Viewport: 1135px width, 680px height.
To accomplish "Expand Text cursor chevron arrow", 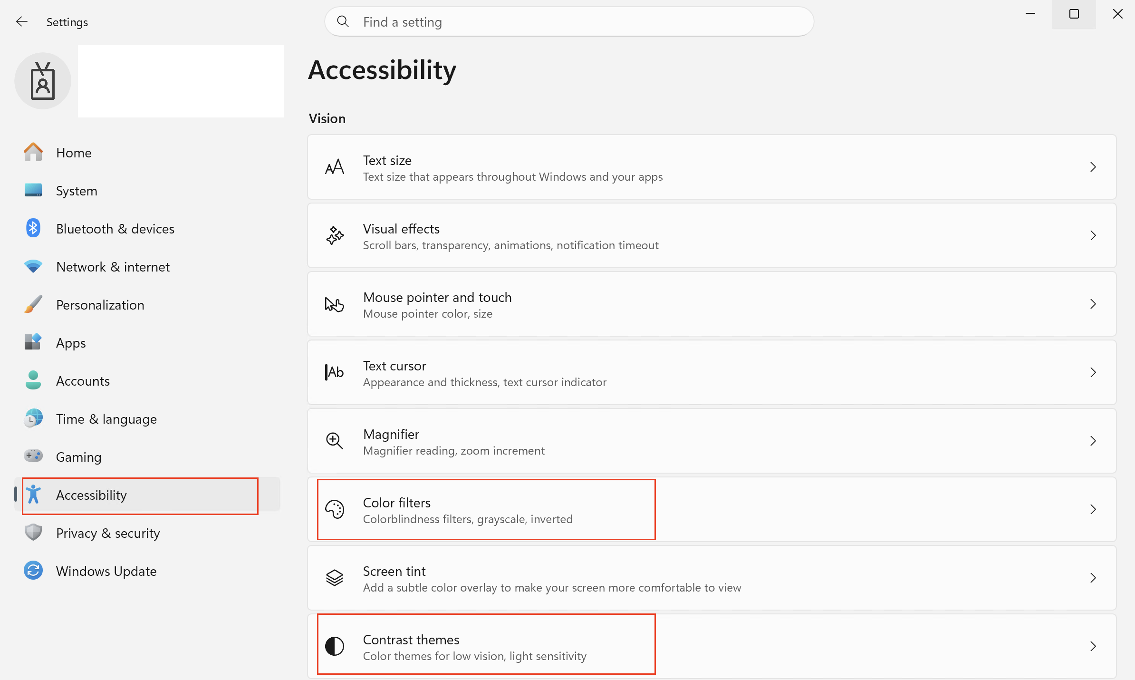I will click(1093, 372).
